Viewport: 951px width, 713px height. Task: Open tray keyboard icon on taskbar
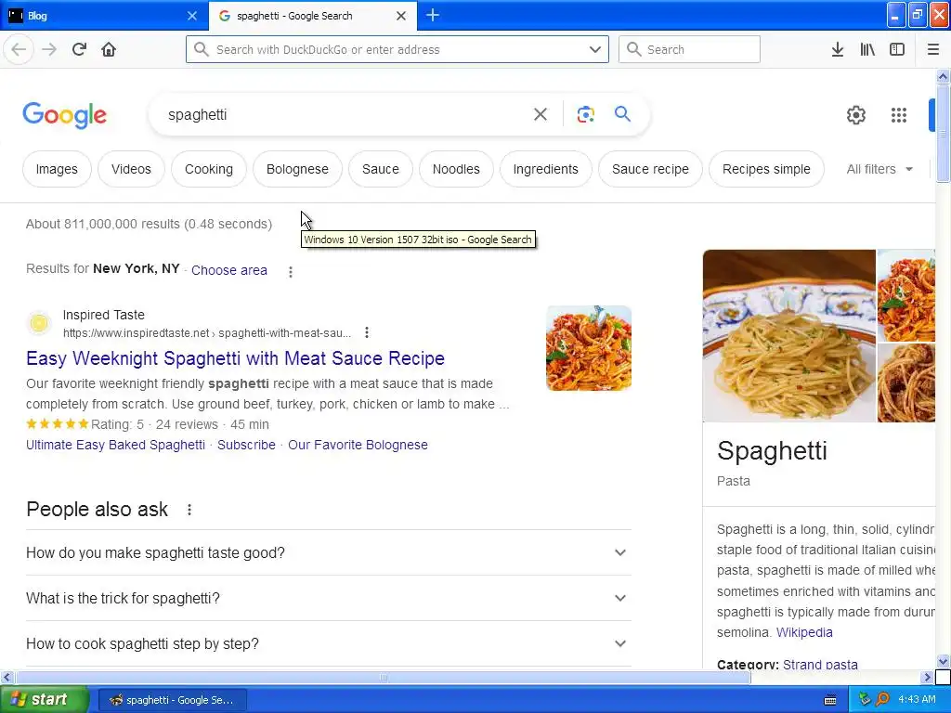(830, 700)
